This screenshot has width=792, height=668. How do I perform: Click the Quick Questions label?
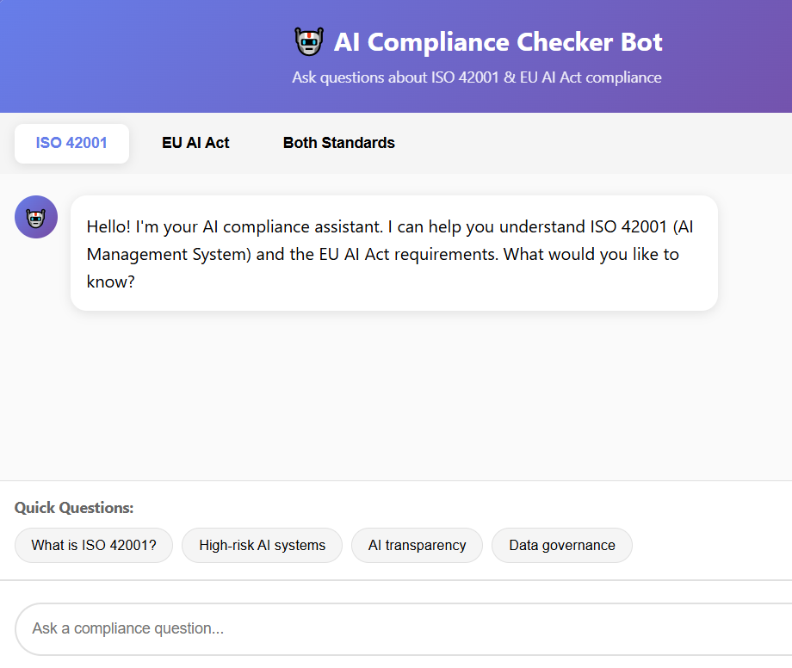click(74, 508)
